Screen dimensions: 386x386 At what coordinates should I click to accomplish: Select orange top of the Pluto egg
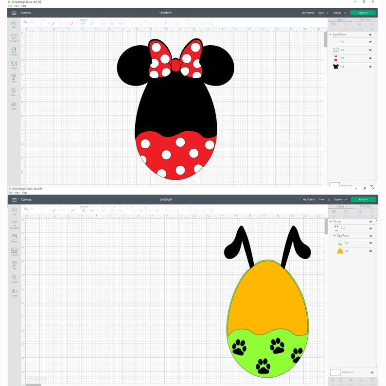pyautogui.click(x=267, y=298)
